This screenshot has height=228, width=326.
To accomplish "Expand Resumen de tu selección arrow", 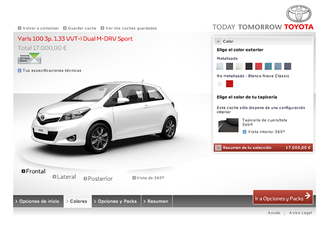I will tap(218, 148).
